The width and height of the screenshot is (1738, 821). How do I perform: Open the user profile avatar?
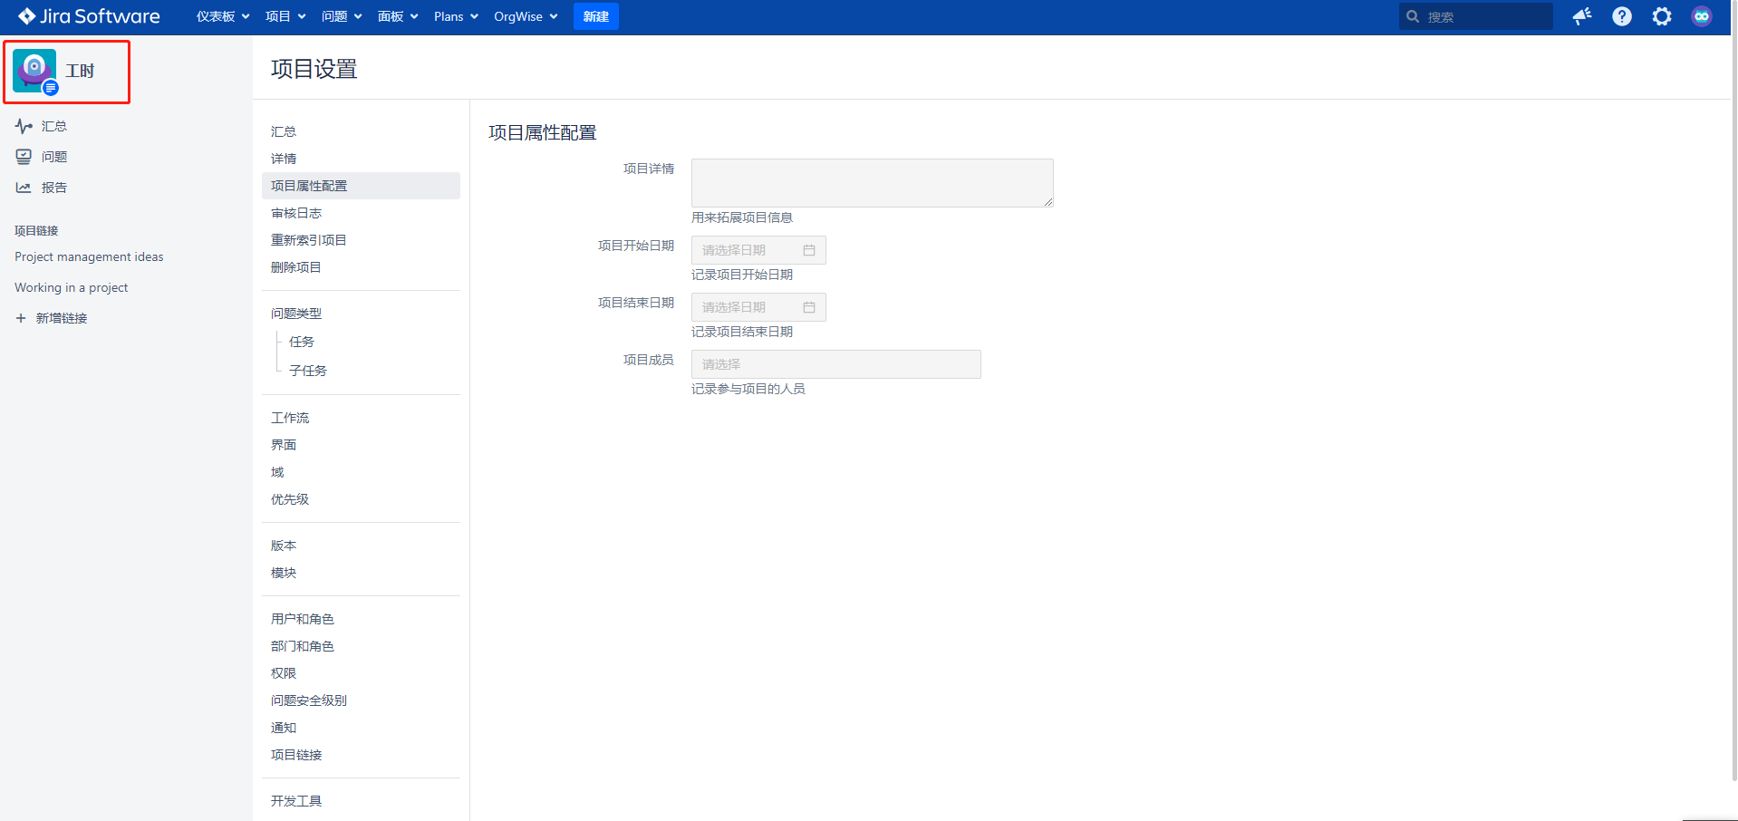click(1702, 16)
